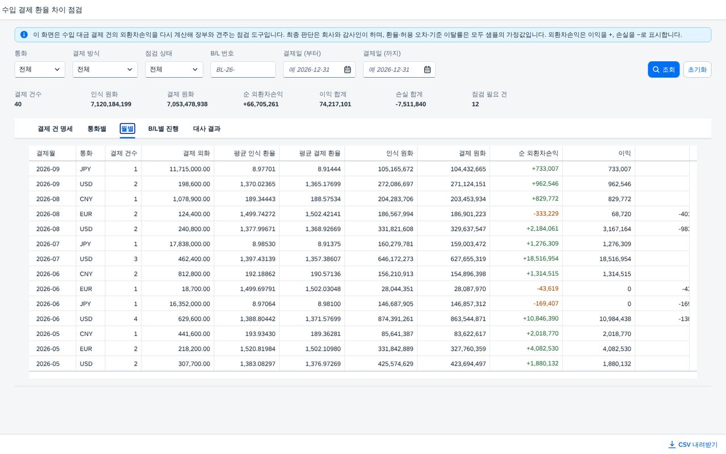The width and height of the screenshot is (726, 454).
Task: Click the 결제 건수 column header
Action: tap(123, 153)
